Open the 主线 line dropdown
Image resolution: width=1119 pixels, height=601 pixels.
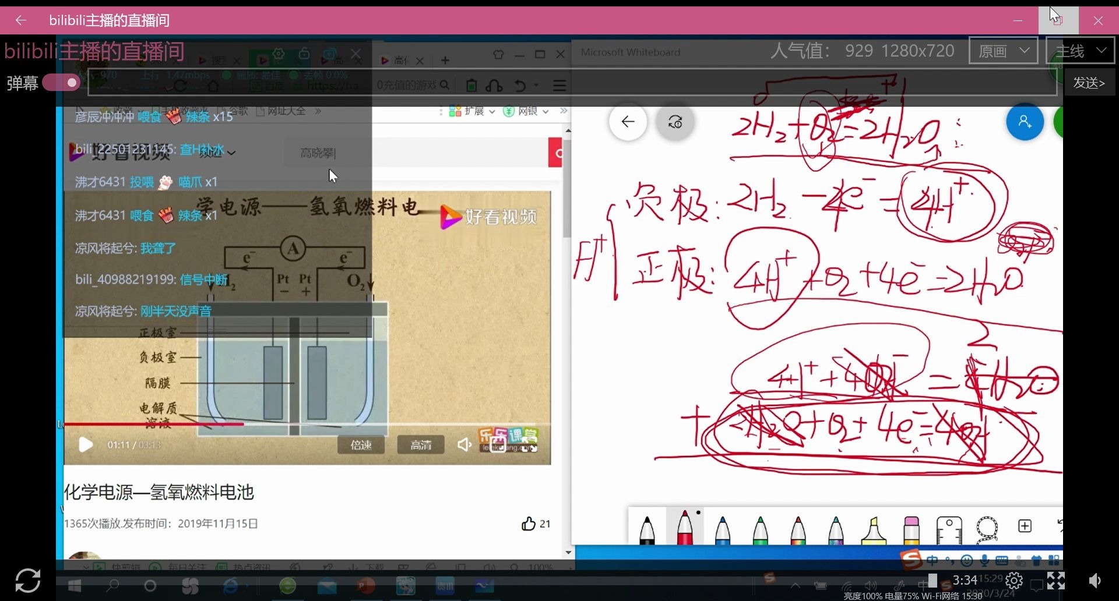(1080, 51)
